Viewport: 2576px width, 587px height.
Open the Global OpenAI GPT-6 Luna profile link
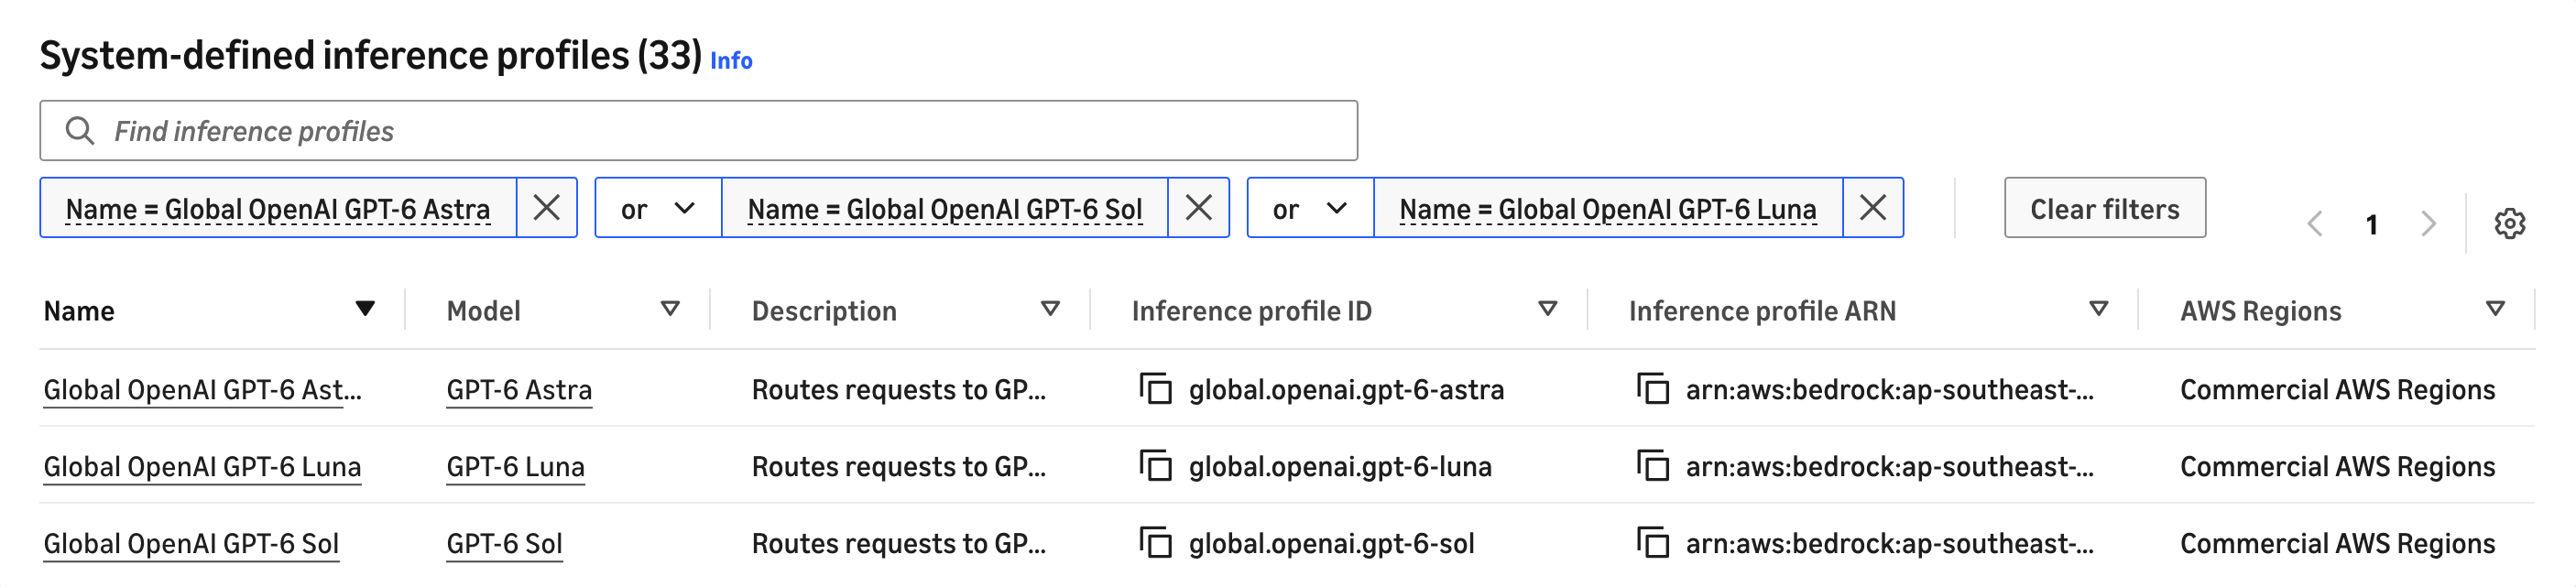[202, 466]
